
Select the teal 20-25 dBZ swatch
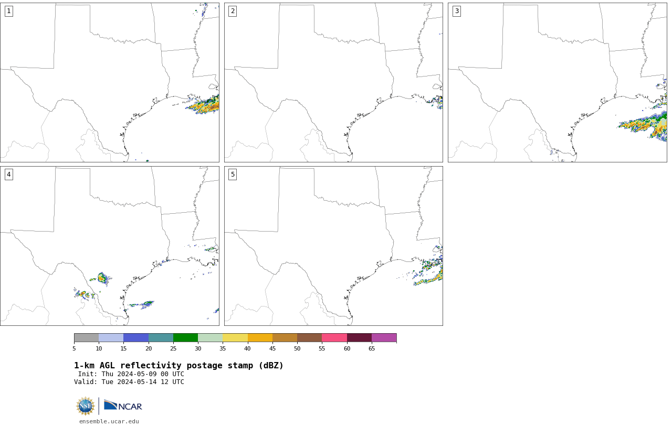point(161,337)
